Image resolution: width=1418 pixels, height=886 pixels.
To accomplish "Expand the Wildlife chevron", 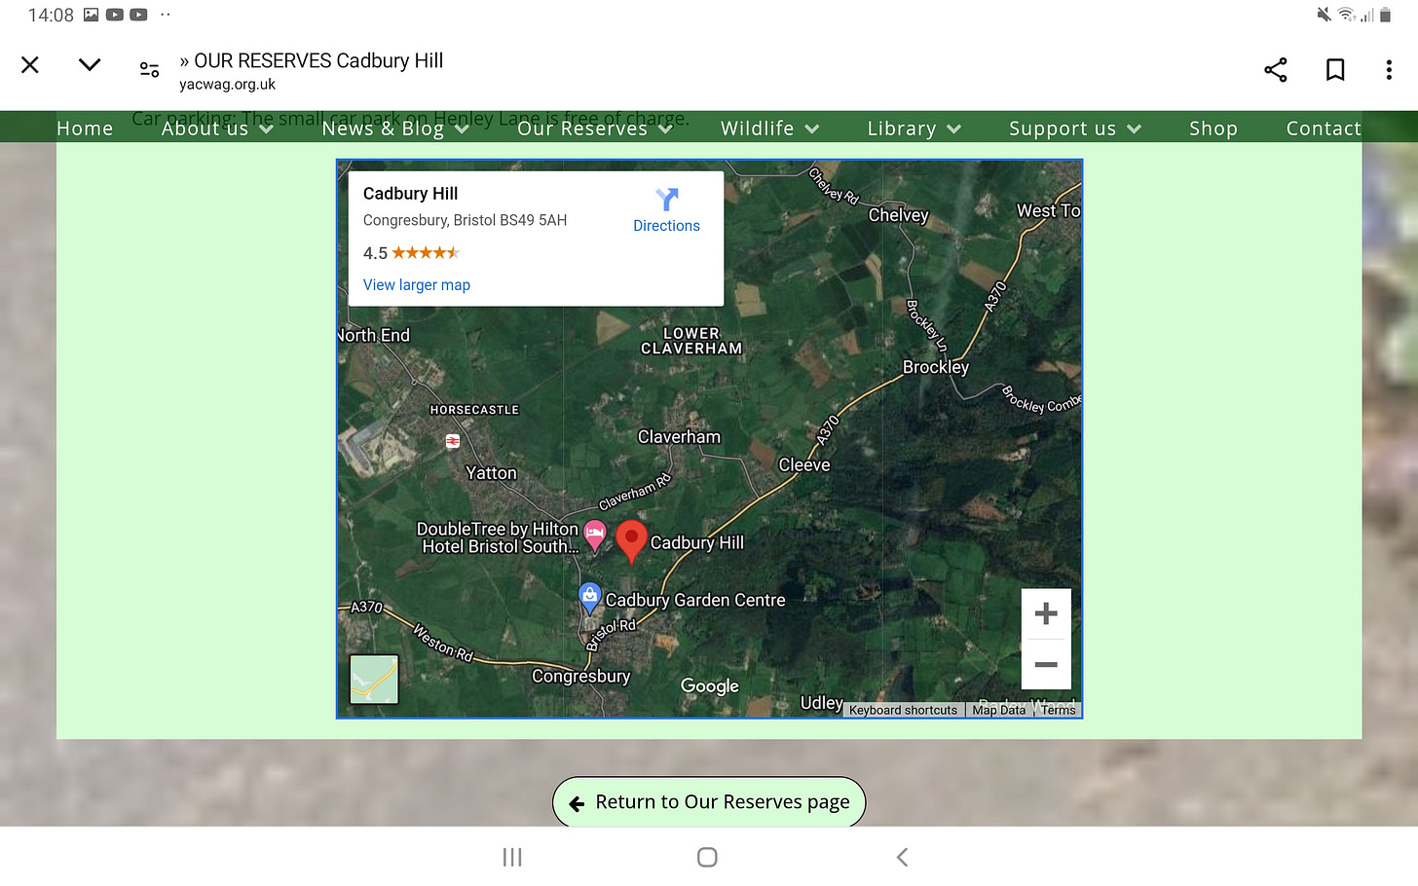I will click(x=812, y=129).
